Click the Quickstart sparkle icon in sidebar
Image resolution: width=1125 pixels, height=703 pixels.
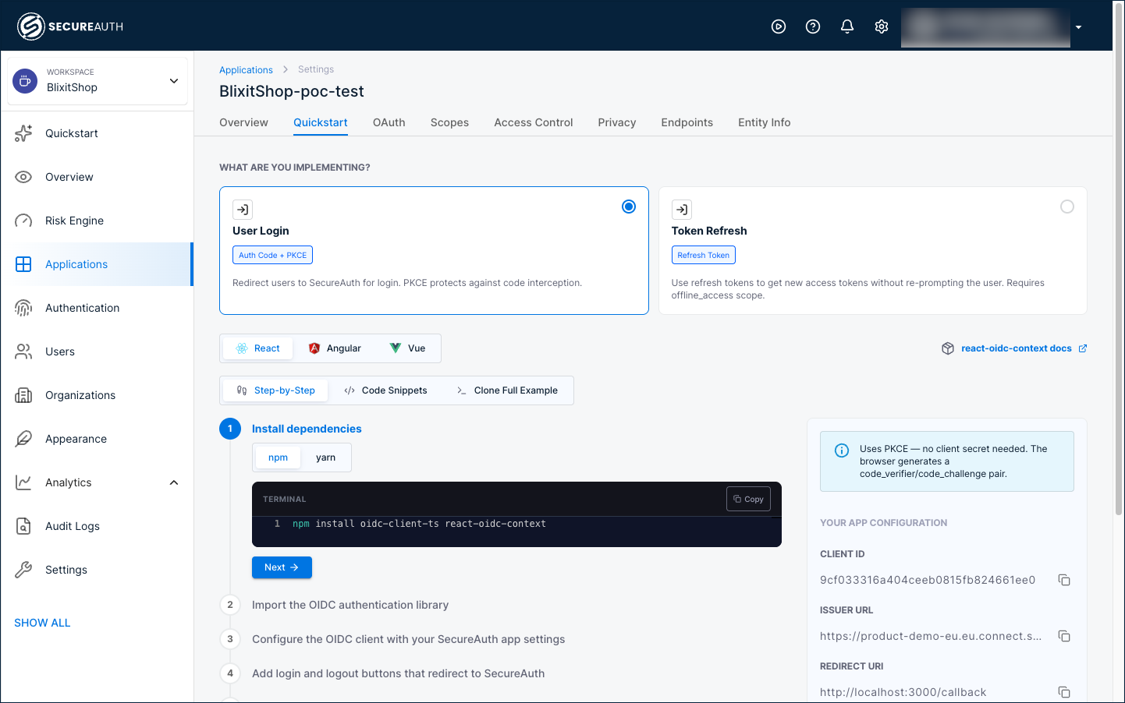(x=23, y=133)
